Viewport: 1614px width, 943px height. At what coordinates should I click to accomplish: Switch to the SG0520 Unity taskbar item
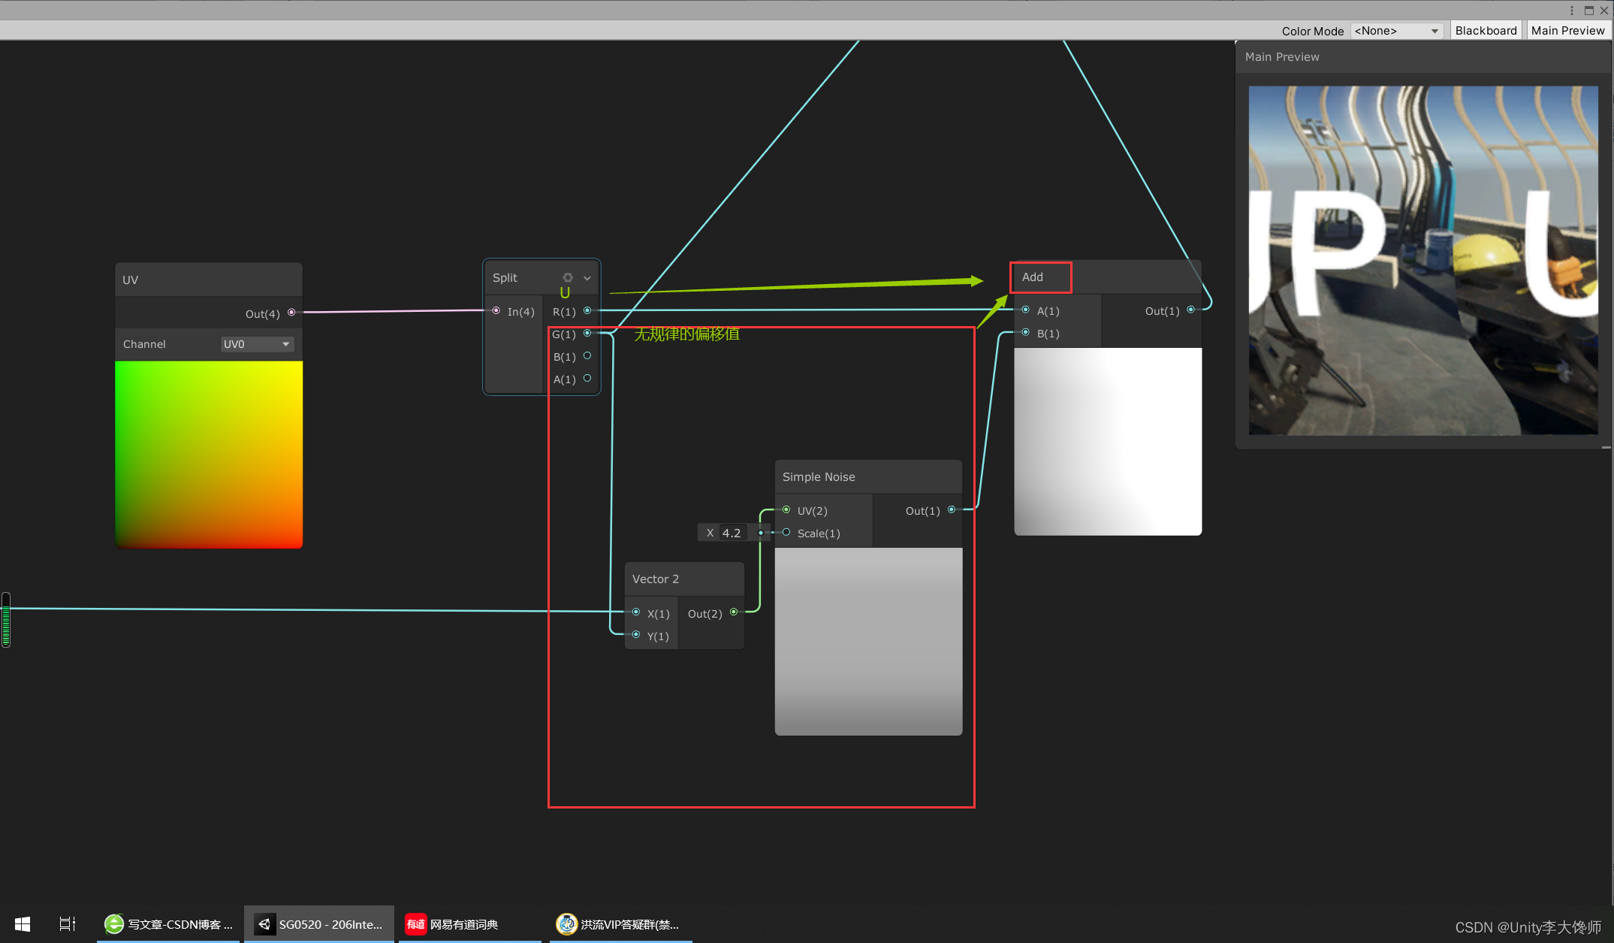click(x=319, y=924)
